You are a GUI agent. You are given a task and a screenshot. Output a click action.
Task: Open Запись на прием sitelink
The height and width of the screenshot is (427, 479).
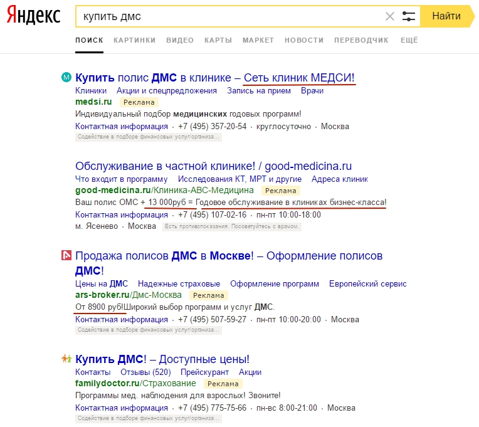pos(259,91)
